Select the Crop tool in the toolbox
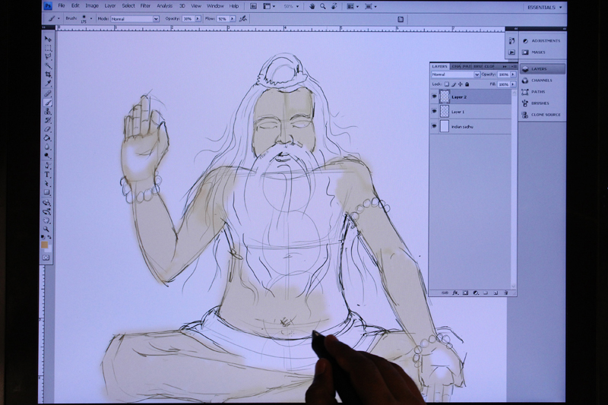Image resolution: width=608 pixels, height=405 pixels. click(47, 74)
